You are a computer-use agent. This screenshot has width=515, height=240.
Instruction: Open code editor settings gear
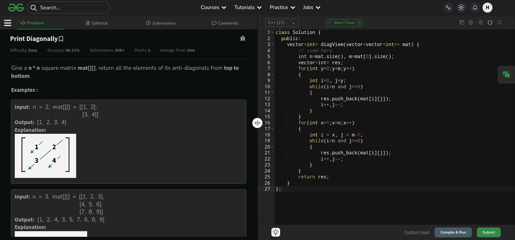[481, 23]
